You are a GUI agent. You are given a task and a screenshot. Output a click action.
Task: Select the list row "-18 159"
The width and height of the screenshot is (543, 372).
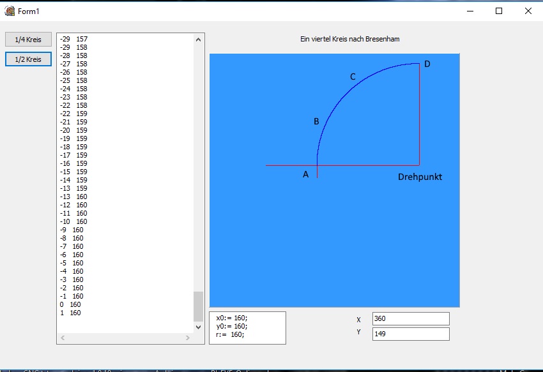point(73,147)
